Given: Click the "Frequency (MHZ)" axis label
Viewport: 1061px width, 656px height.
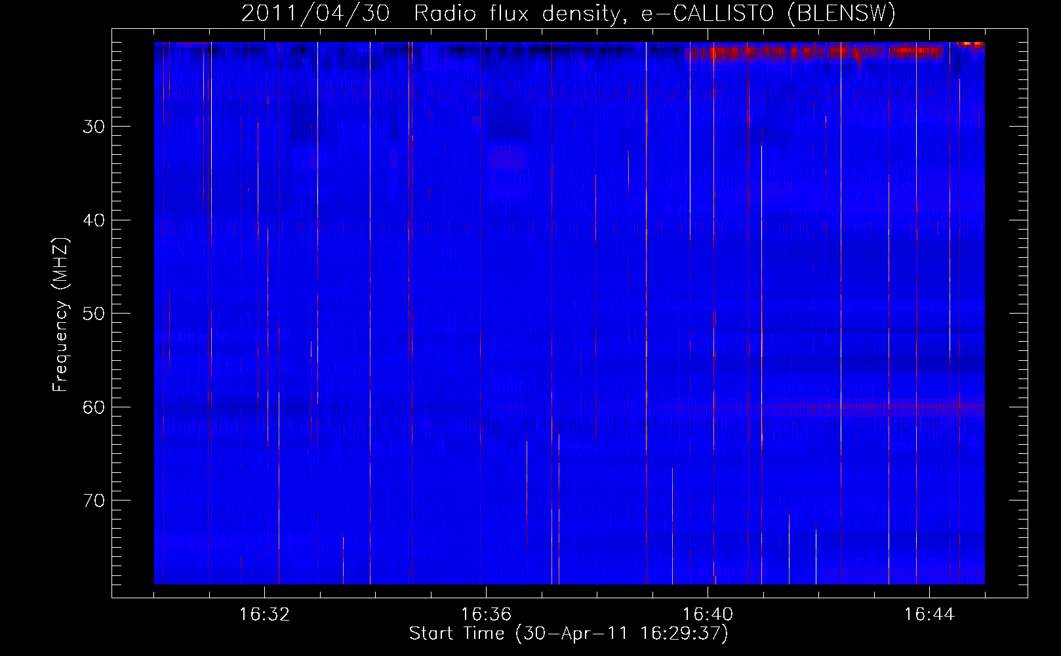Looking at the screenshot, I should click(x=60, y=315).
